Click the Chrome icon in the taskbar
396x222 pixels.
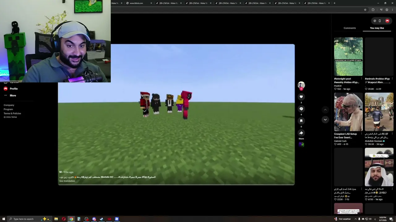click(x=71, y=219)
